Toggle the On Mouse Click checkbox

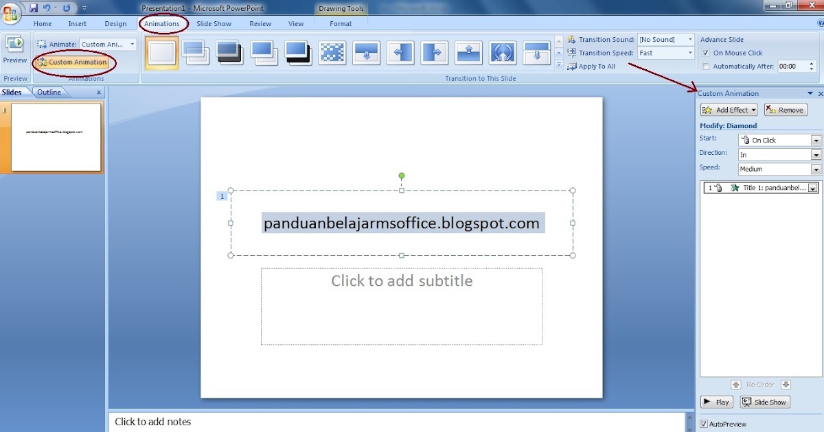coord(706,53)
